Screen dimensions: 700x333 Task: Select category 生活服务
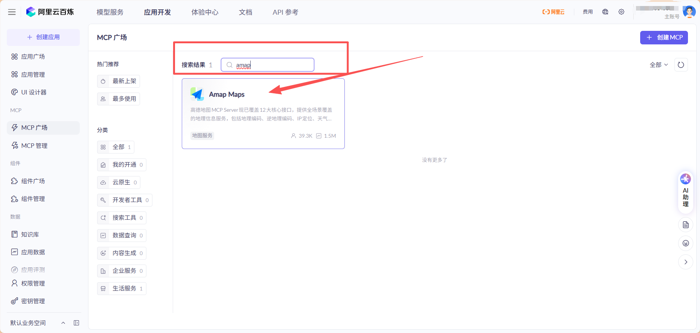click(122, 289)
